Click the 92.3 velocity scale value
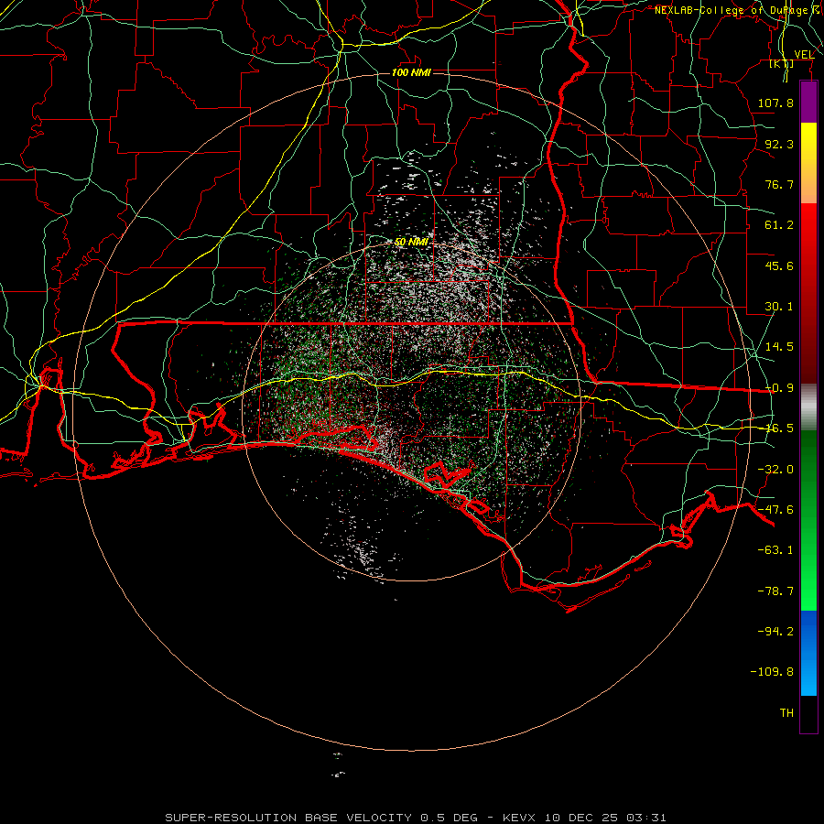The width and height of the screenshot is (824, 824). tap(779, 144)
